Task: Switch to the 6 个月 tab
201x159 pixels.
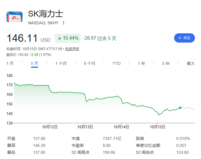Action: coord(89,63)
